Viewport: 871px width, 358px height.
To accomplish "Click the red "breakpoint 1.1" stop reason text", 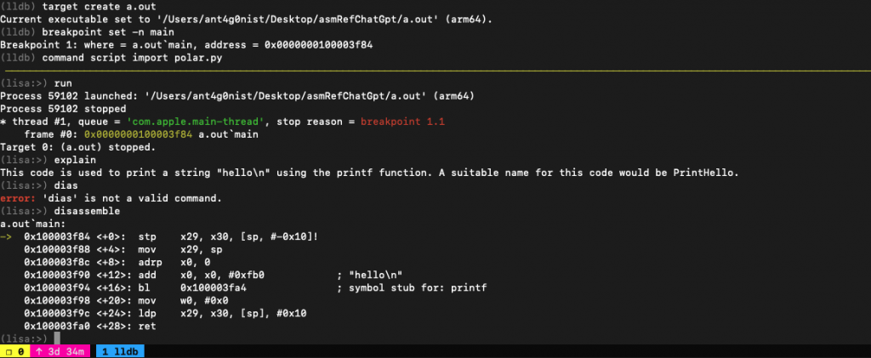I will pyautogui.click(x=404, y=122).
